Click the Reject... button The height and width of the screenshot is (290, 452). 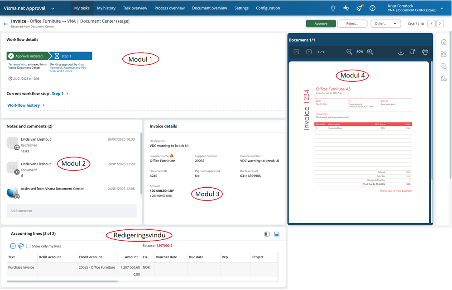(x=352, y=24)
